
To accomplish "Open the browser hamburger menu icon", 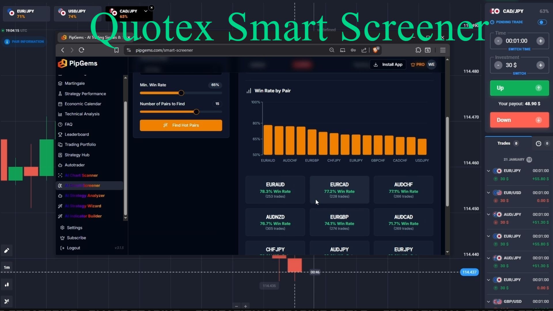I will click(x=443, y=50).
